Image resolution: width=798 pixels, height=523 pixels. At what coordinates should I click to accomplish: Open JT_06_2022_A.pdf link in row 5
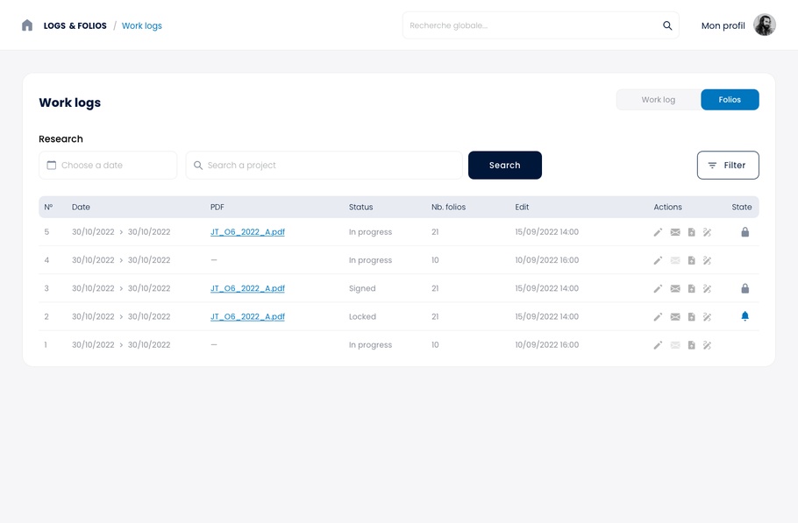point(247,232)
